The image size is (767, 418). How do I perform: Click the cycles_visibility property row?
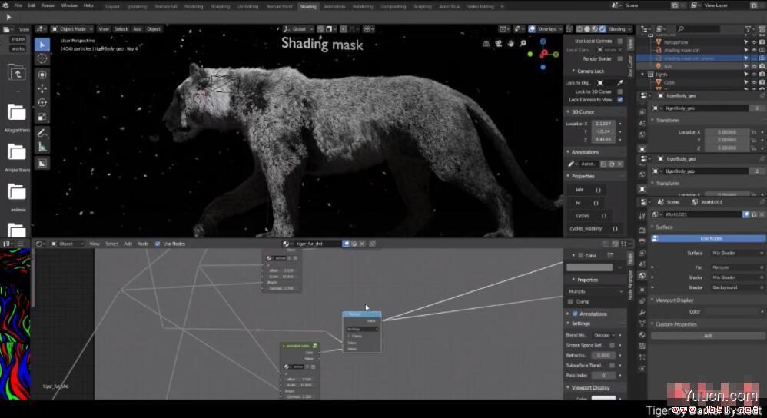(596, 229)
